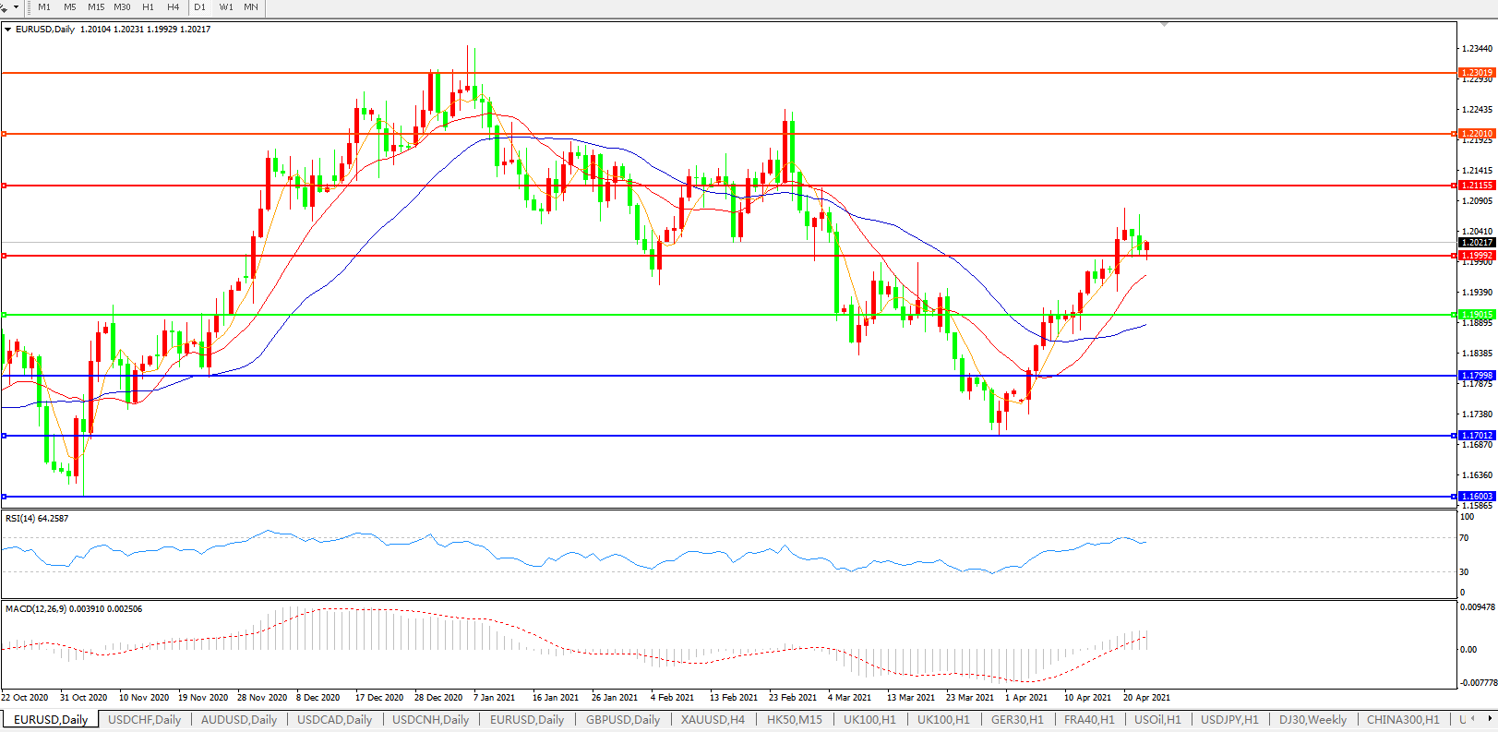Open the dropdown arrow in the top-left toolbar

point(16,7)
